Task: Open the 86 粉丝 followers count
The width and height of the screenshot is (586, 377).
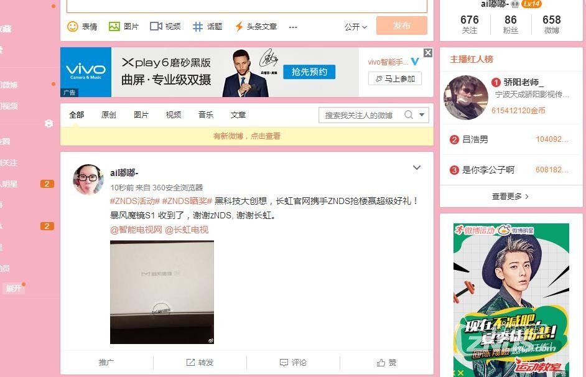Action: 511,24
